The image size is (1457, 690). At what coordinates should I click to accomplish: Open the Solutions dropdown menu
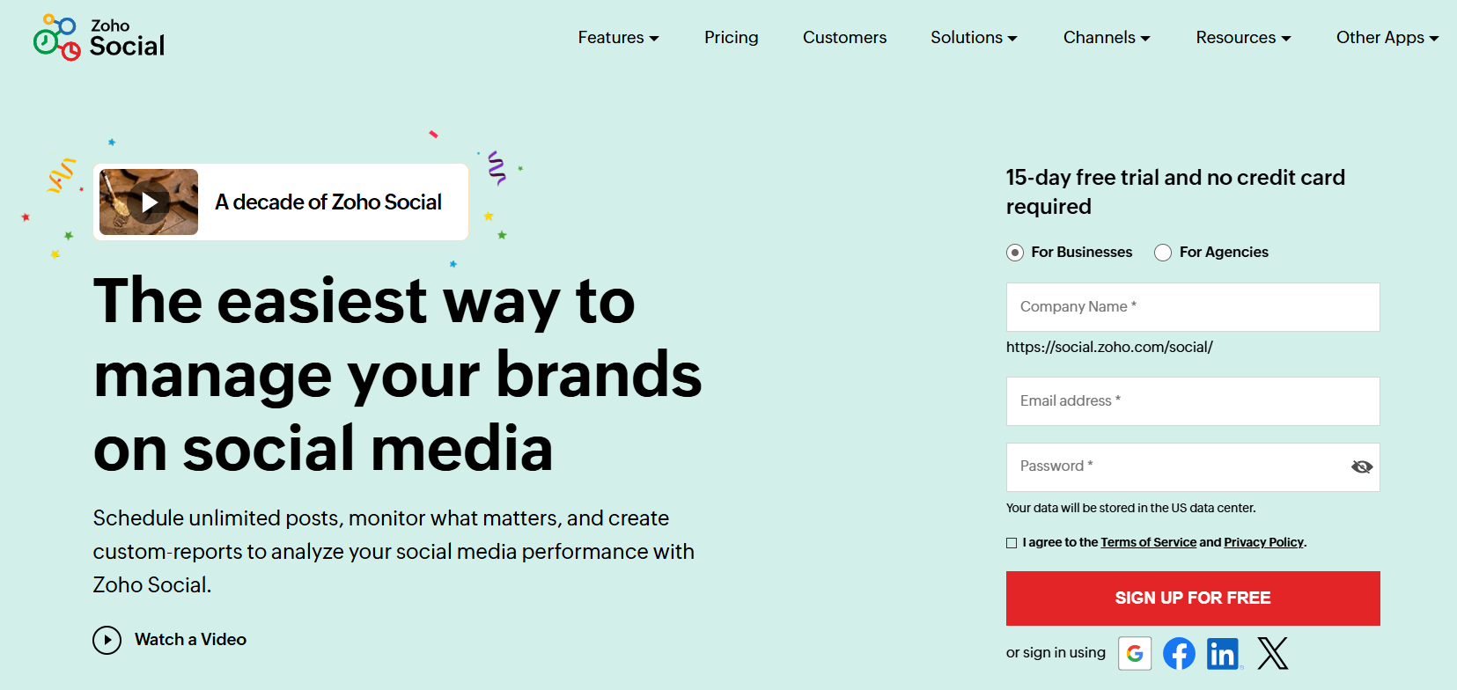pyautogui.click(x=974, y=37)
